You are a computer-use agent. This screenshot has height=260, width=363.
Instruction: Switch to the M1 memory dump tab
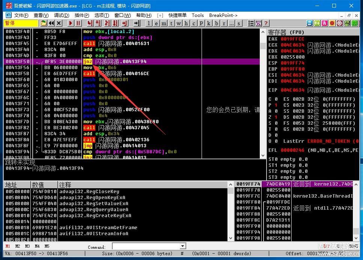coord(8,246)
